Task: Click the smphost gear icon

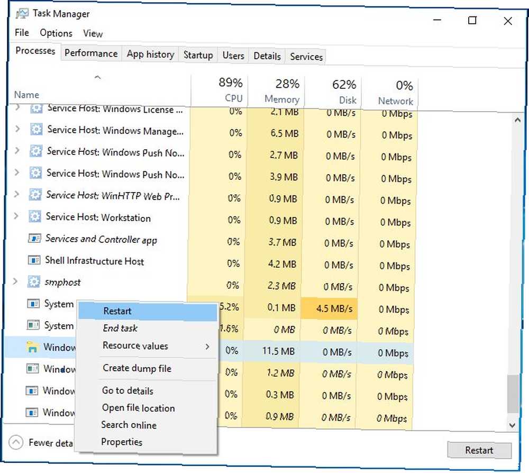Action: [x=34, y=281]
